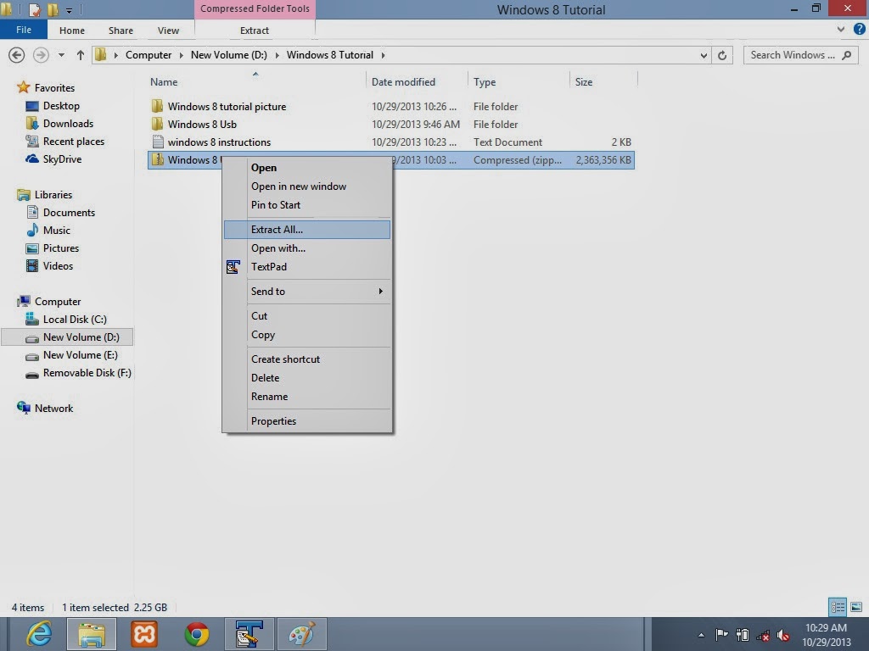Show hidden tray icons arrow
869x651 pixels.
pyautogui.click(x=701, y=635)
